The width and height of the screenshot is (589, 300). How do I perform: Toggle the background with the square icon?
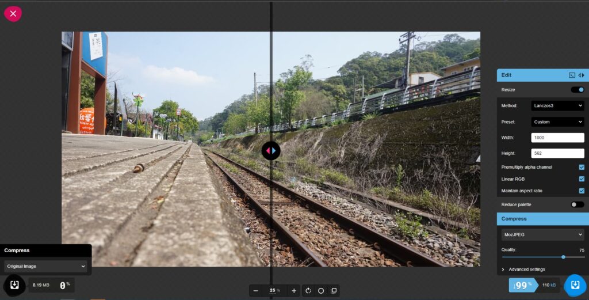click(334, 291)
